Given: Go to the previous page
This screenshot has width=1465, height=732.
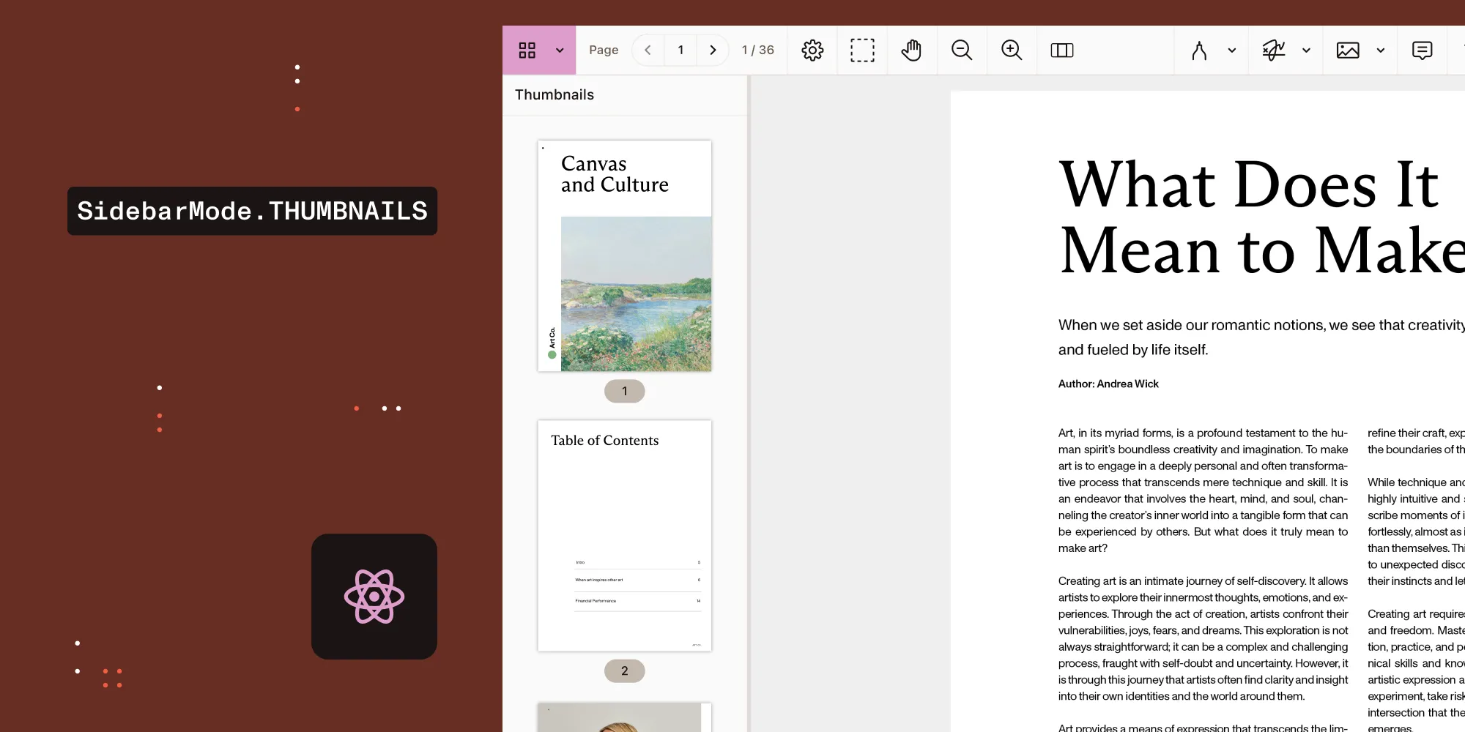Looking at the screenshot, I should point(648,50).
